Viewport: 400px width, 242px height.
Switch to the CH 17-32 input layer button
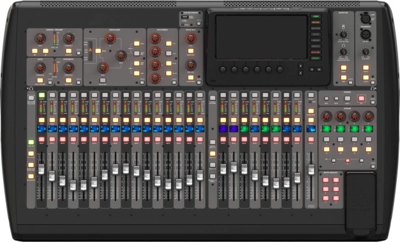tap(31, 154)
